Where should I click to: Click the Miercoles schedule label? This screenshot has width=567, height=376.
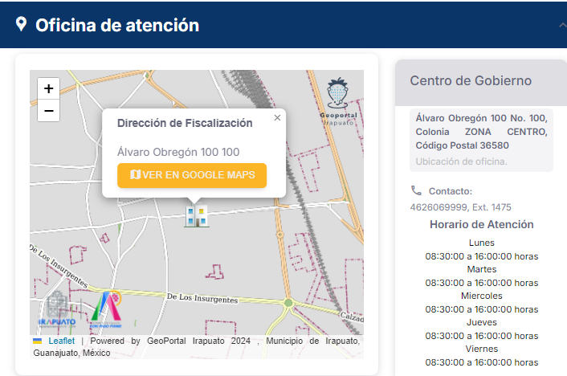click(x=481, y=296)
